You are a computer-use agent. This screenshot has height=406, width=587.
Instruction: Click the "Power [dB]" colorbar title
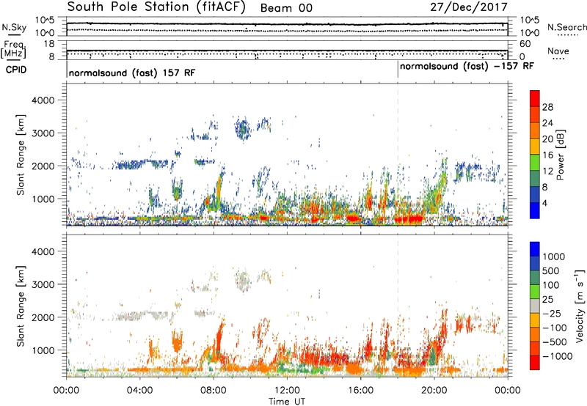point(560,155)
